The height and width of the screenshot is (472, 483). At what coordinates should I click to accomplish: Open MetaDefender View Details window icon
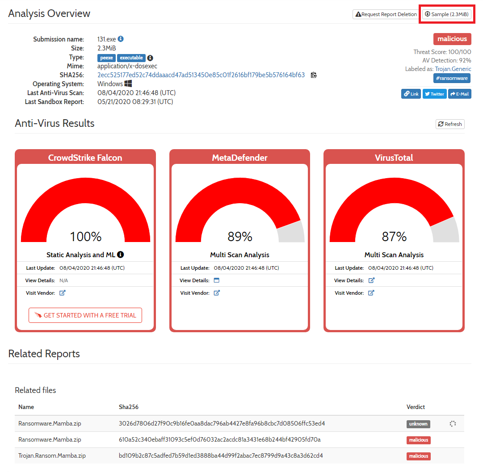(x=217, y=280)
